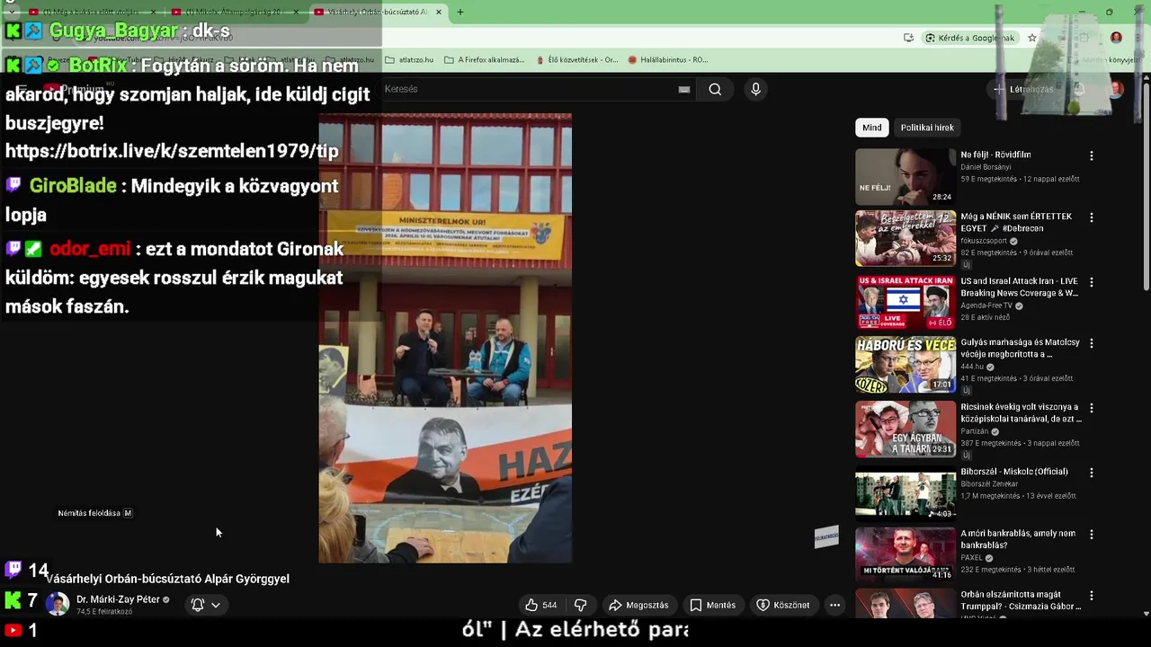This screenshot has height=647, width=1151.
Task: Open the Létrehozás create button
Action: tap(1023, 89)
